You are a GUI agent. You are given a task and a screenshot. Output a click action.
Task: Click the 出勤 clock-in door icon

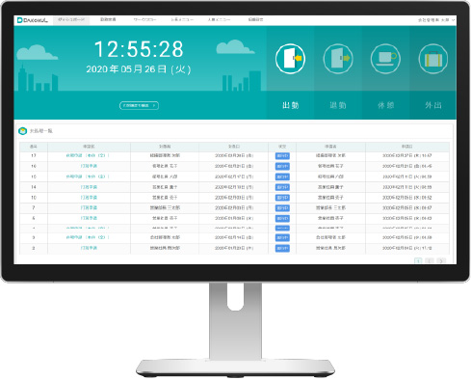pyautogui.click(x=290, y=59)
